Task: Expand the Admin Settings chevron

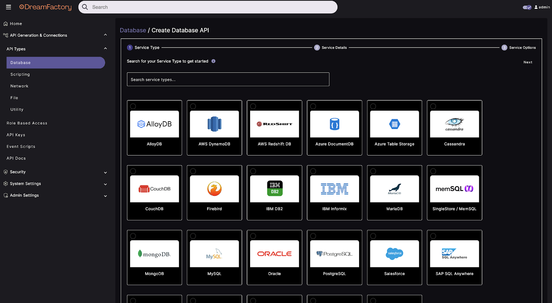Action: 106,196
